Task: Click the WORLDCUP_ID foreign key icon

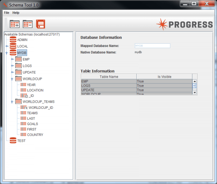Action: tap(24, 107)
